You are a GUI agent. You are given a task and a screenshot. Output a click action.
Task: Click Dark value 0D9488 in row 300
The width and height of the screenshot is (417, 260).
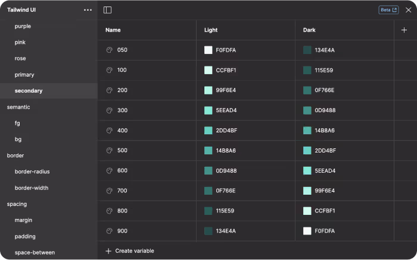(x=325, y=110)
